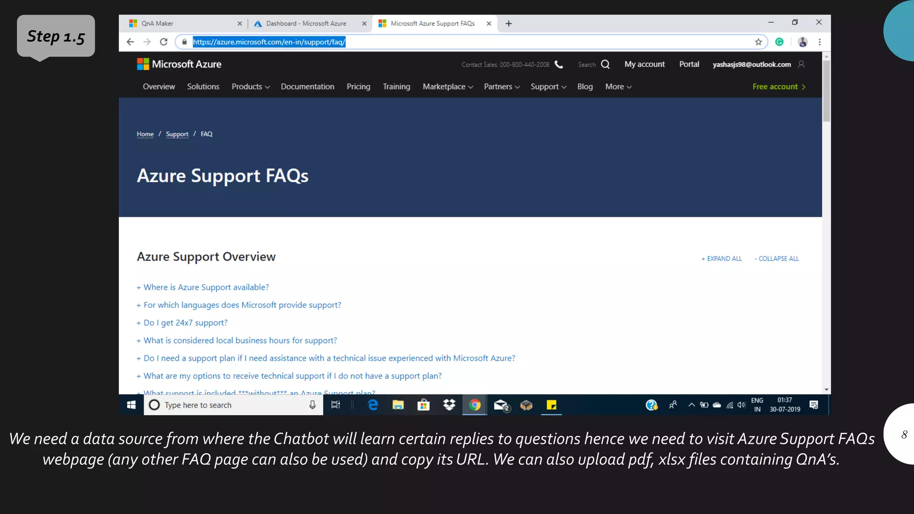The width and height of the screenshot is (914, 514).
Task: Open Sticky Notes from the taskbar
Action: [x=552, y=405]
